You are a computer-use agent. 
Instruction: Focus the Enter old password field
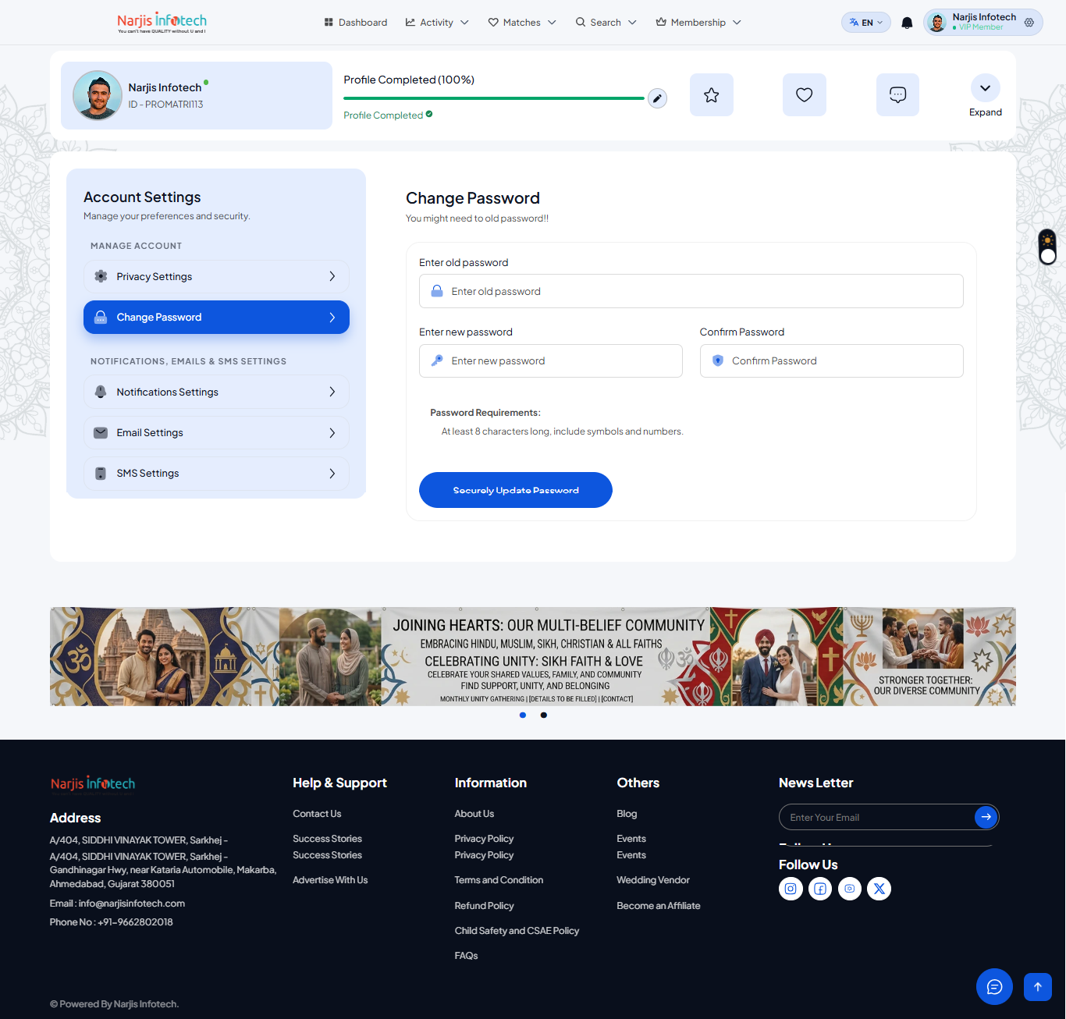(x=691, y=291)
